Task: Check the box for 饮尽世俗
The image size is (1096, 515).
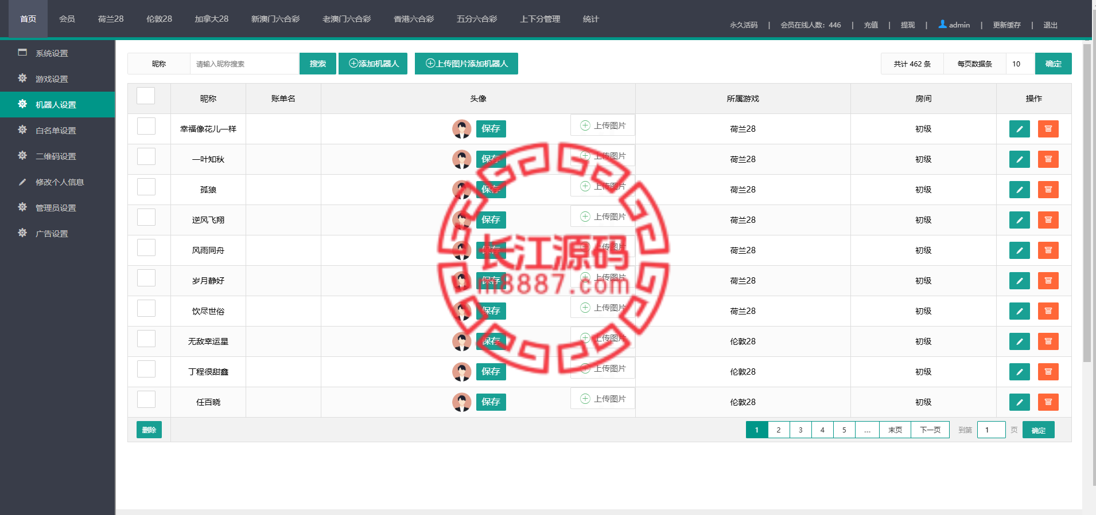Action: [x=146, y=308]
